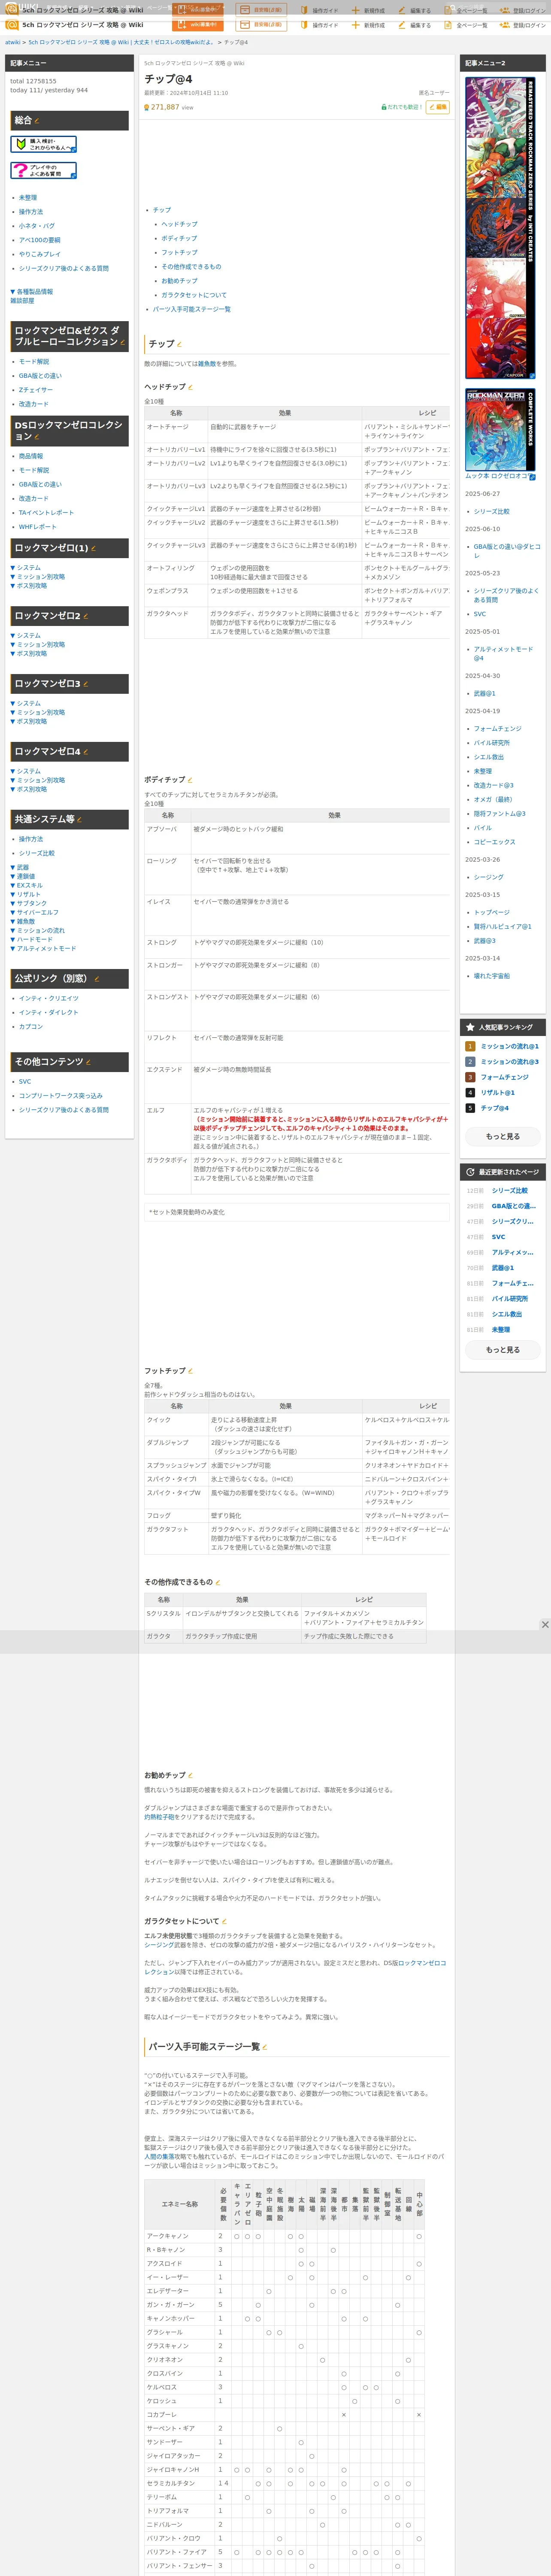Jump to お勧めチップ in the table of contents
Viewport: 551px width, 2576px height.
pos(179,281)
